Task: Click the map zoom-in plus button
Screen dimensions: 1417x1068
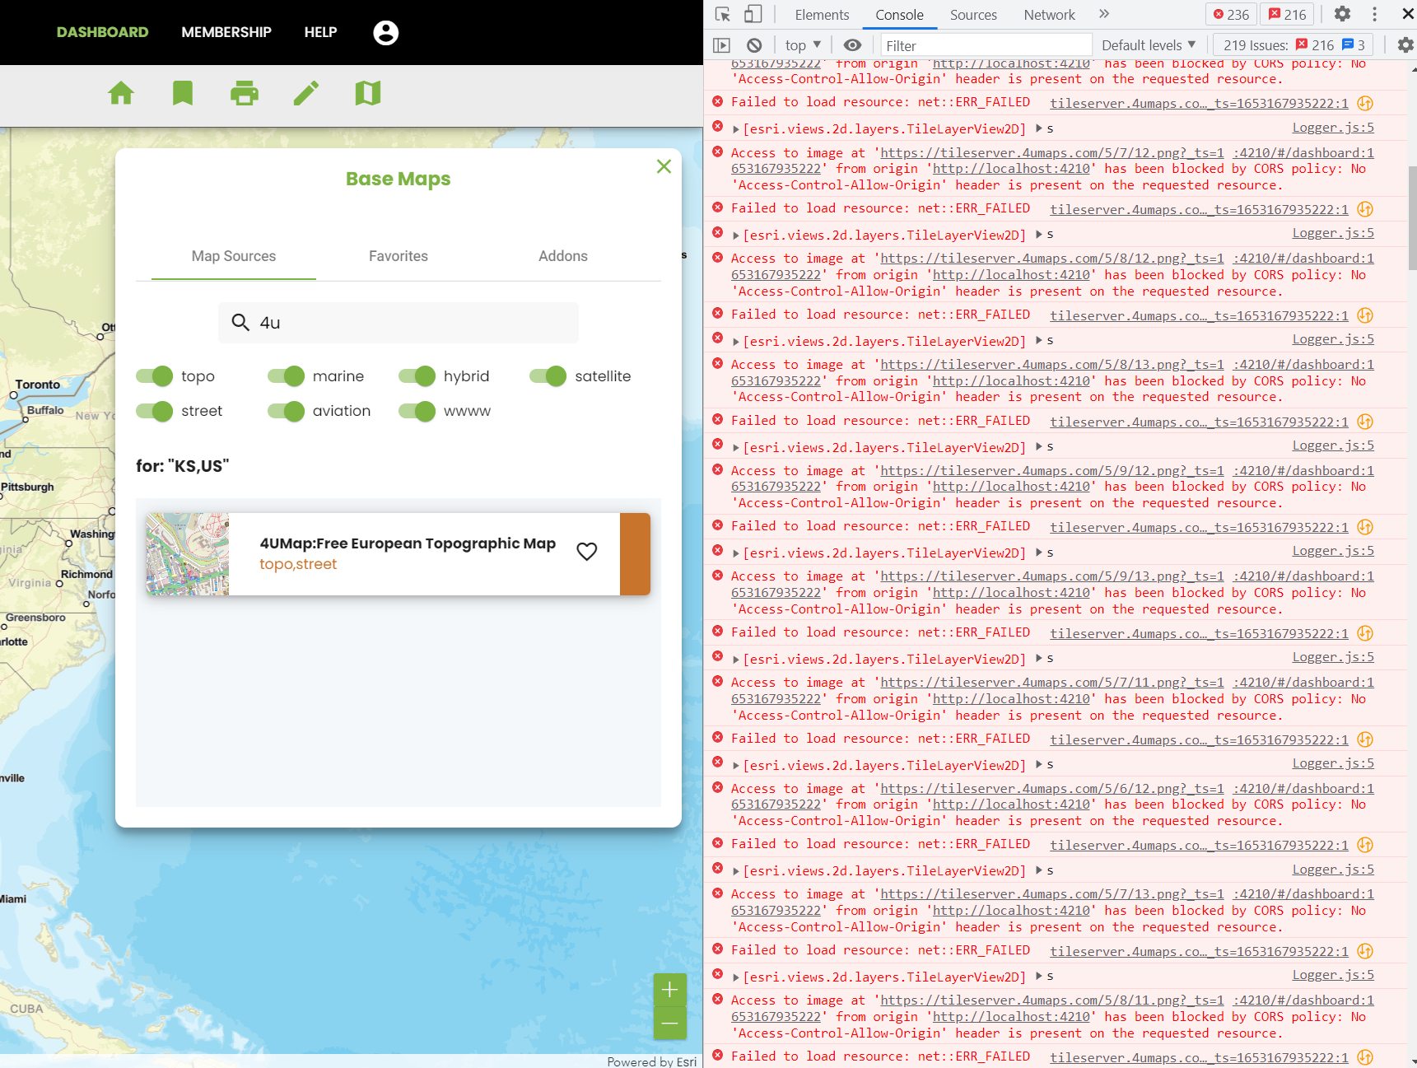Action: click(669, 990)
